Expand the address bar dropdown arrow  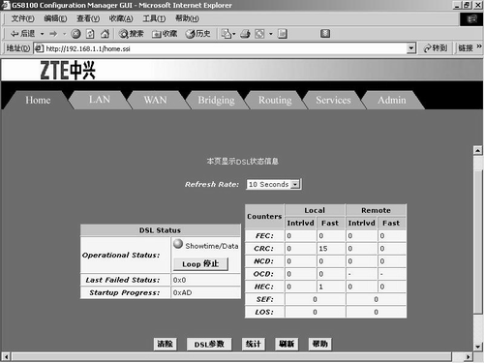click(x=411, y=48)
